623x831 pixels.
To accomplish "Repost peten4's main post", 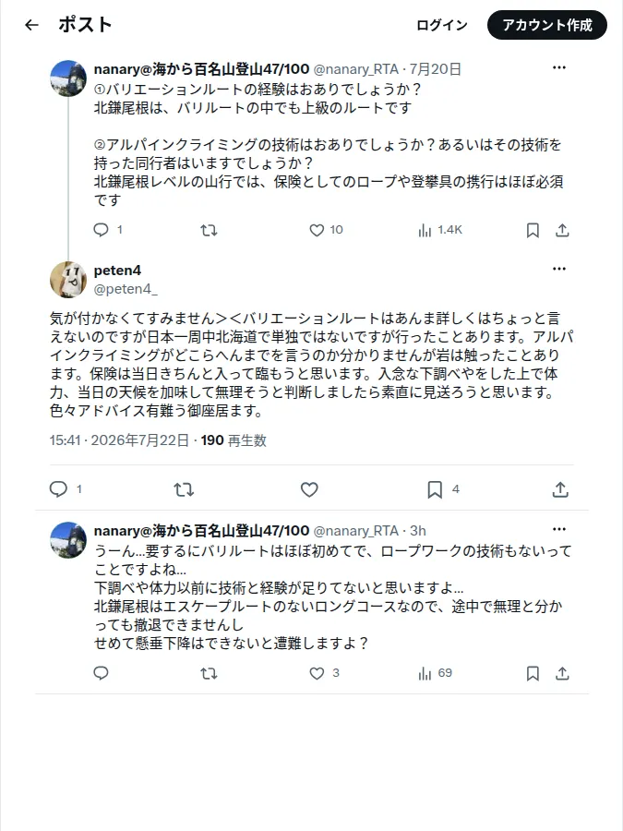I will [184, 489].
